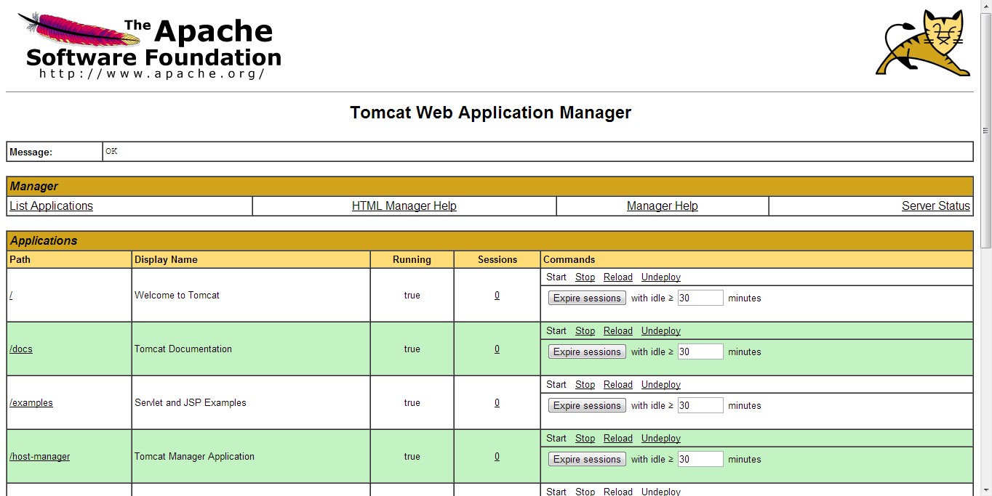The image size is (992, 496).
Task: Select the "Servlet and JSP Examples" text
Action: click(x=191, y=403)
